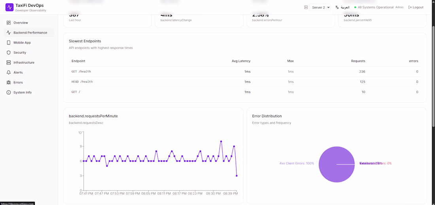Open the Overview page from the sidebar icon

(9, 23)
